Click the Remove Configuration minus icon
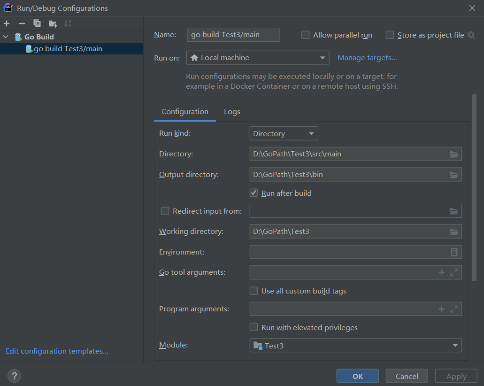484x386 pixels. (x=22, y=23)
